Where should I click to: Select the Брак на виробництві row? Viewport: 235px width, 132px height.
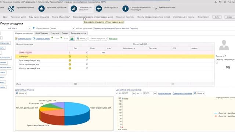115,60
